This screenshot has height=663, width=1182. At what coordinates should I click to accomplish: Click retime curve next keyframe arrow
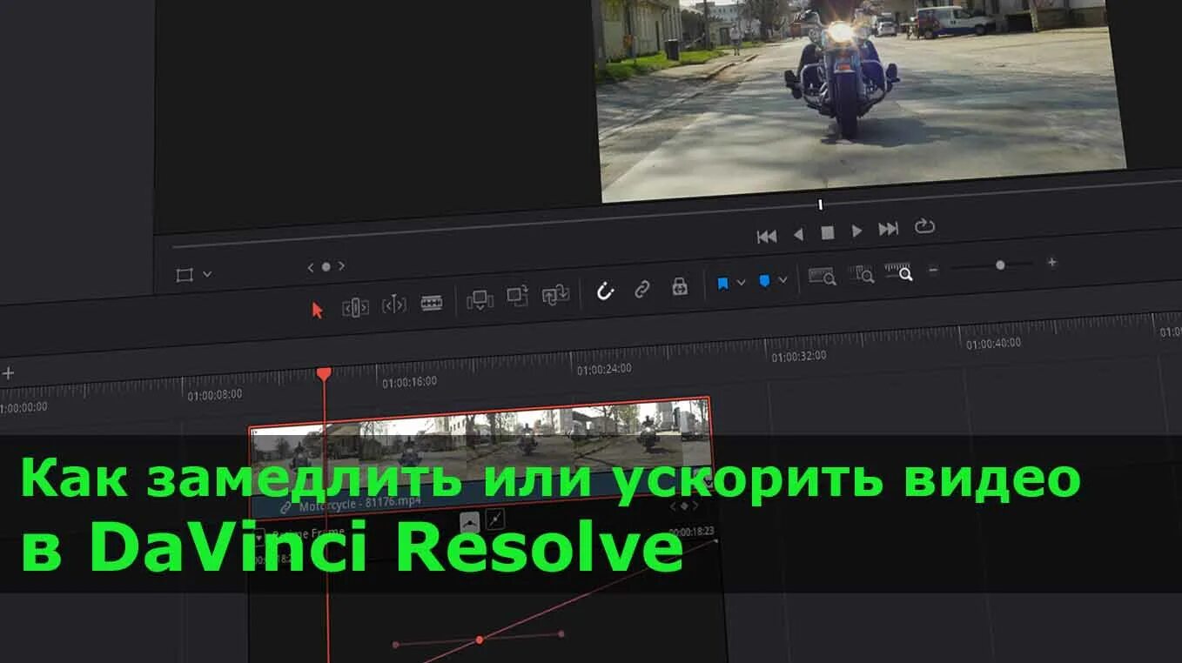[x=695, y=505]
